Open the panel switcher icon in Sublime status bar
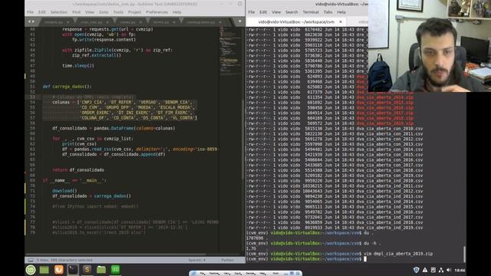This screenshot has width=491, height=276. pyautogui.click(x=31, y=260)
